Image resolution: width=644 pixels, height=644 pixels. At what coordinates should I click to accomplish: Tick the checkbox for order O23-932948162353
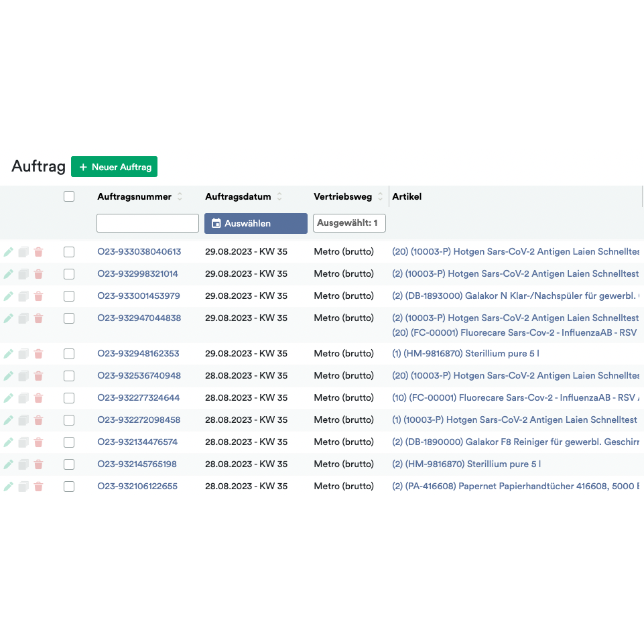tap(69, 353)
